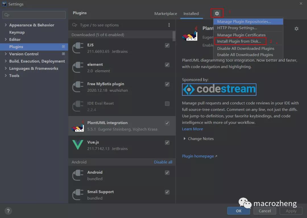Select Enable All Downloaded Plugins

click(x=248, y=54)
